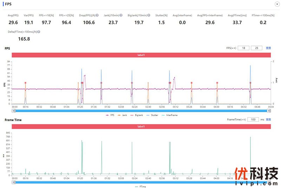Click help icon next to Drop(FPS)[/h]

point(97,15)
